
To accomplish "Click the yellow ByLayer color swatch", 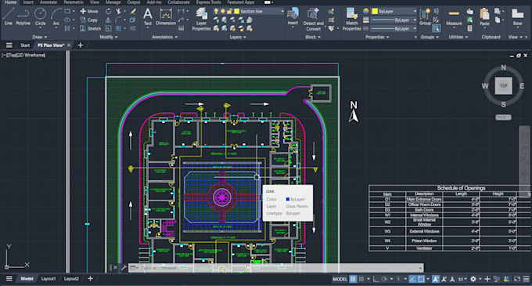I will point(375,11).
